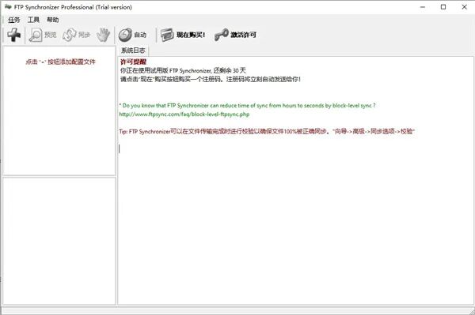
Task: Click the 现在购买! button label
Action: (191, 35)
